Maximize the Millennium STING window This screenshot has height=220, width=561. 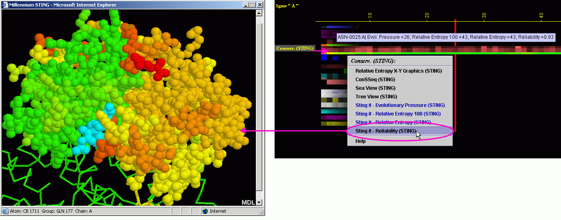pos(252,5)
